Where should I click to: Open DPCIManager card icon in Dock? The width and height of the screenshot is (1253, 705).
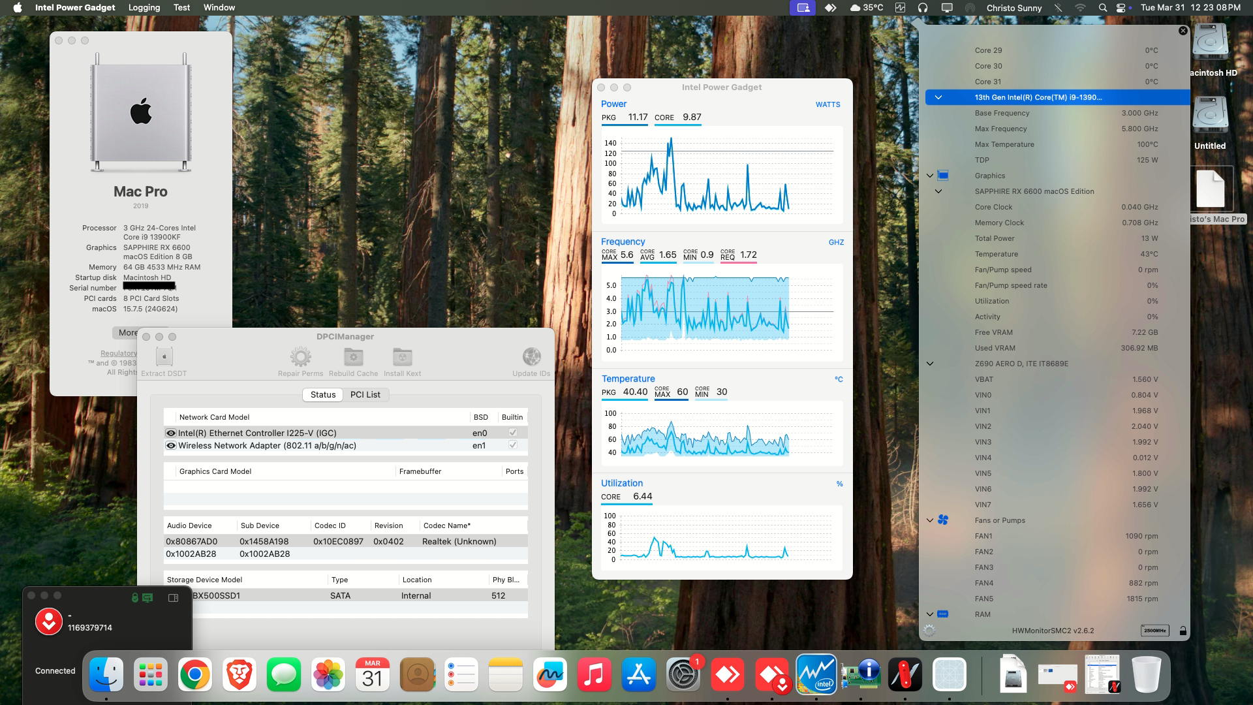tap(861, 674)
